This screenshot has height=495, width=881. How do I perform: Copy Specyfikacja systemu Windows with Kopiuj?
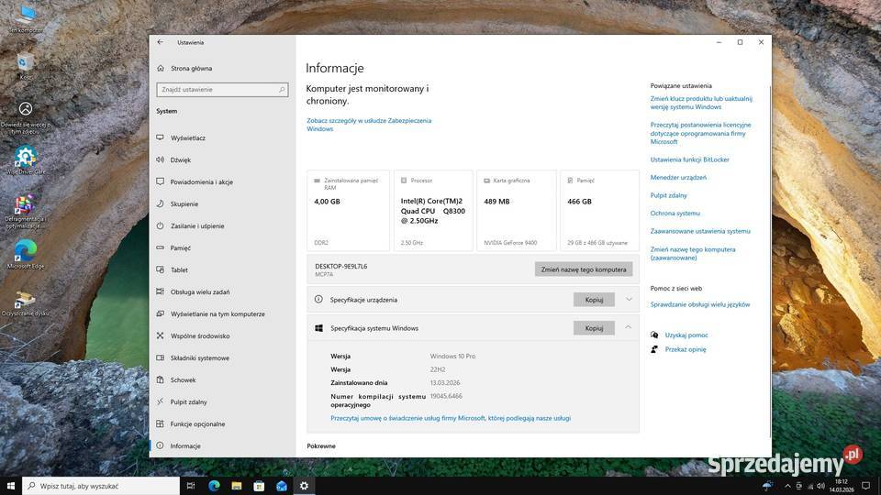point(594,328)
